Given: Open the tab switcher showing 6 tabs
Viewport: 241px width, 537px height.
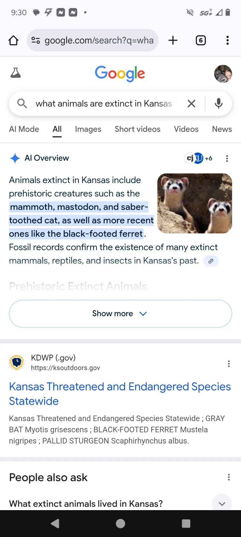Looking at the screenshot, I should coord(201,40).
